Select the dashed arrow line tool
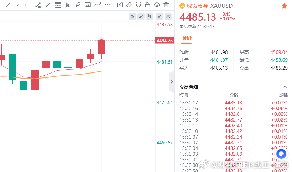The height and width of the screenshot is (172, 292). [x=18, y=5]
